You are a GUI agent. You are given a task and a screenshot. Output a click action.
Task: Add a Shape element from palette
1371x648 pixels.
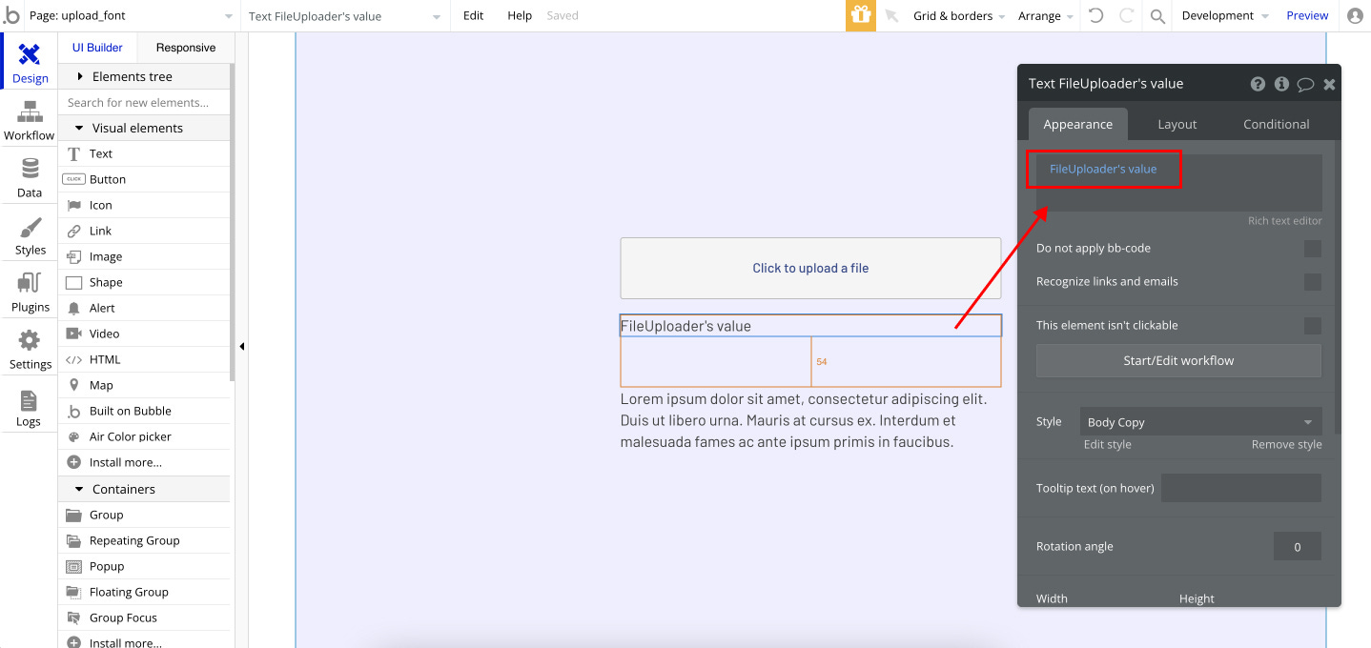(x=144, y=282)
